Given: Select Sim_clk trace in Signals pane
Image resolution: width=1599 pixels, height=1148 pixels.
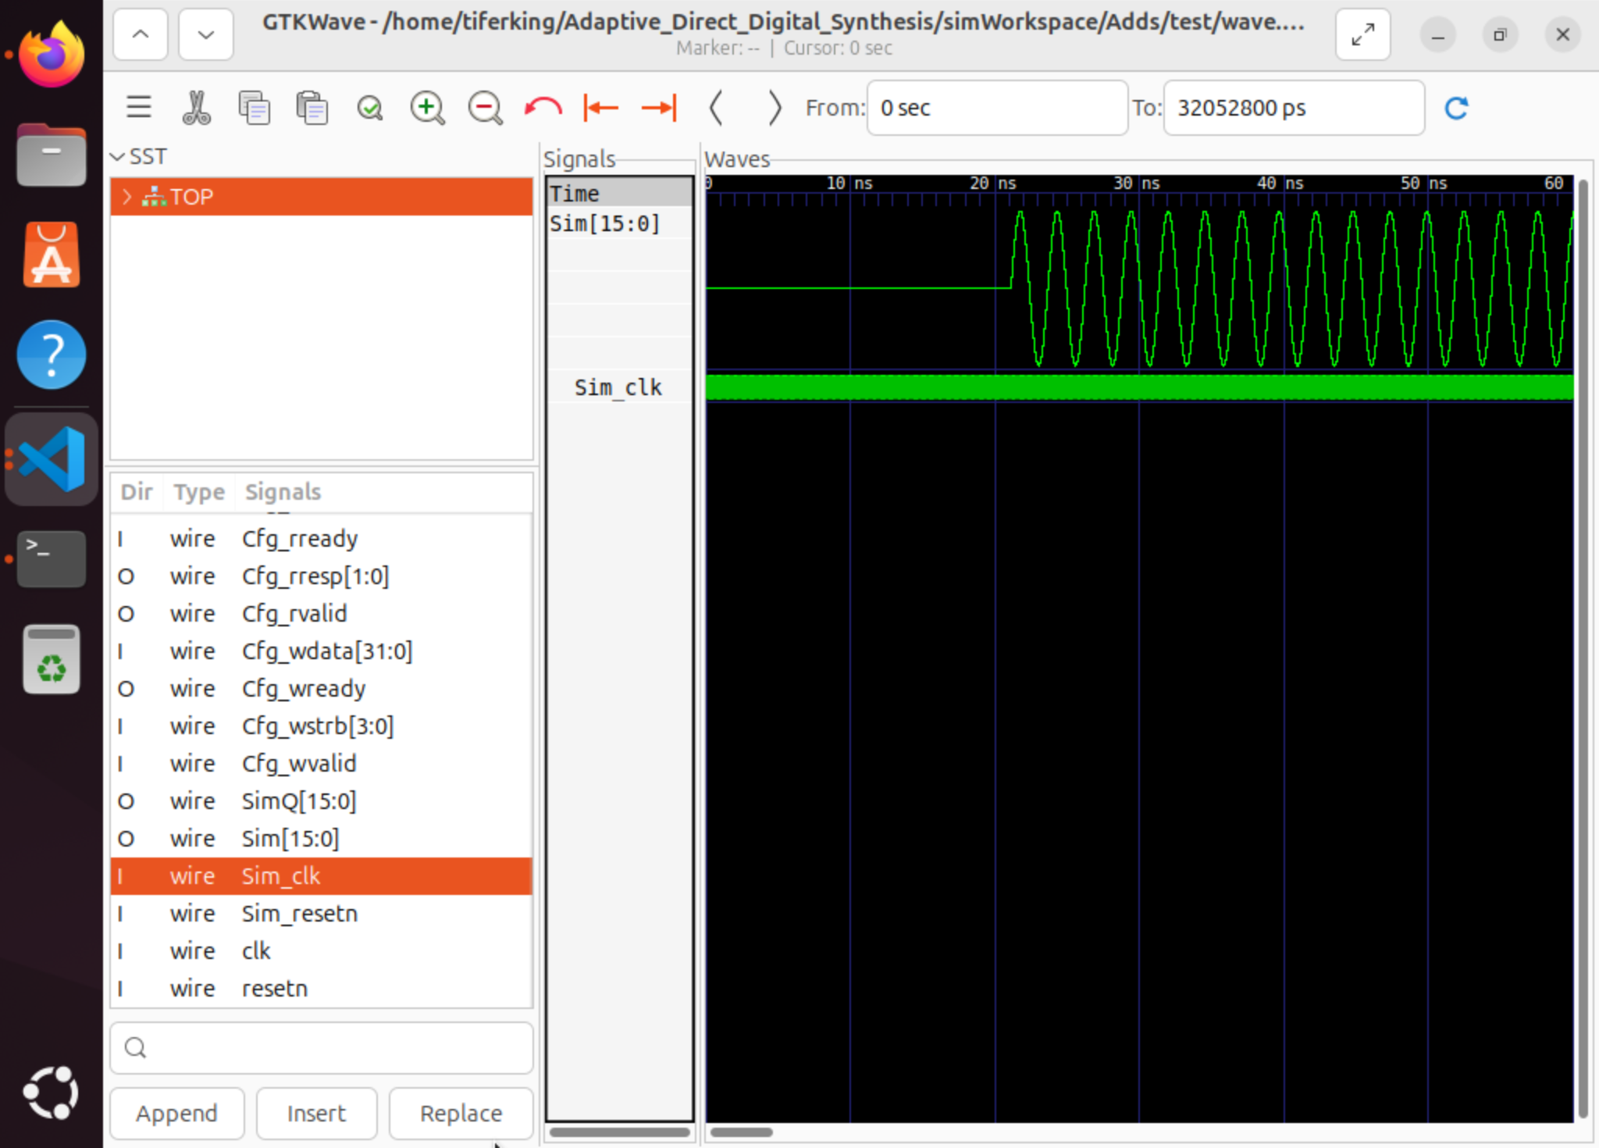Looking at the screenshot, I should (x=619, y=387).
